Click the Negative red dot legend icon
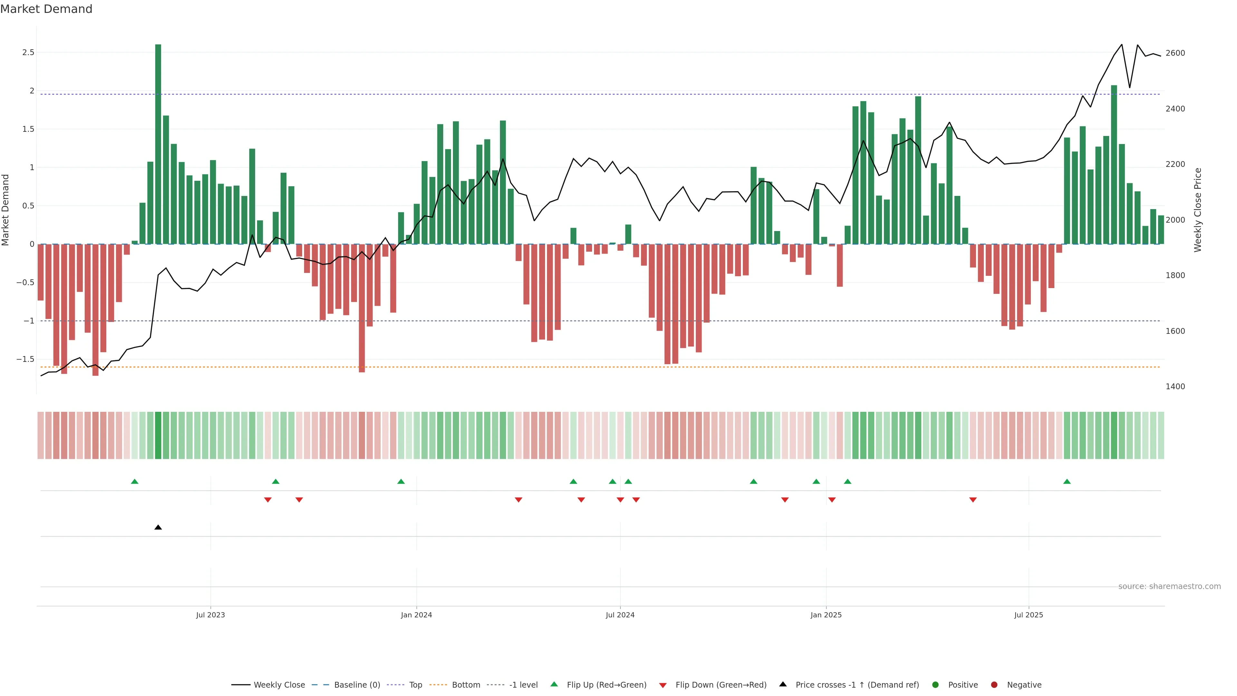 pos(994,685)
